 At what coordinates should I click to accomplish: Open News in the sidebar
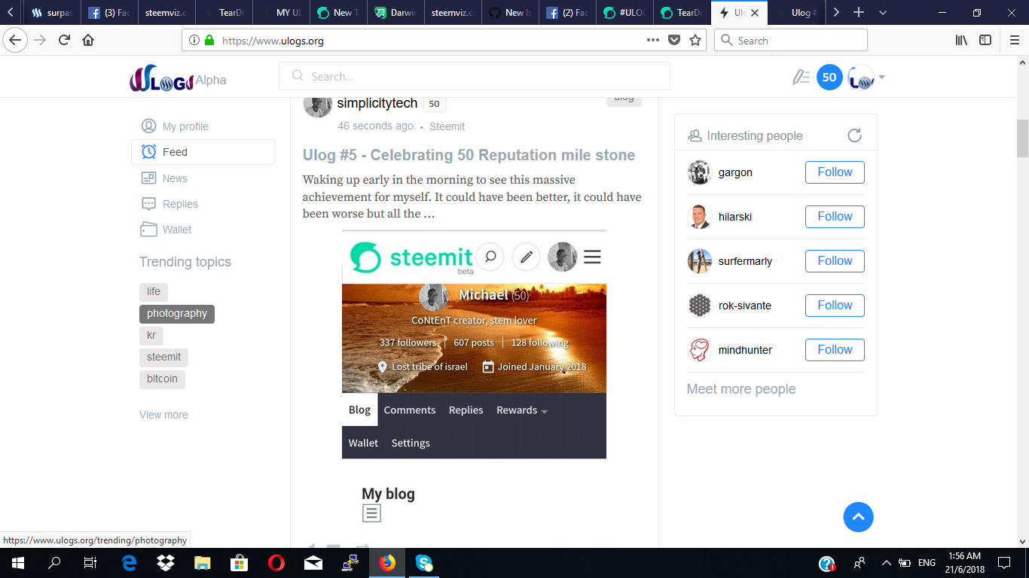click(175, 178)
